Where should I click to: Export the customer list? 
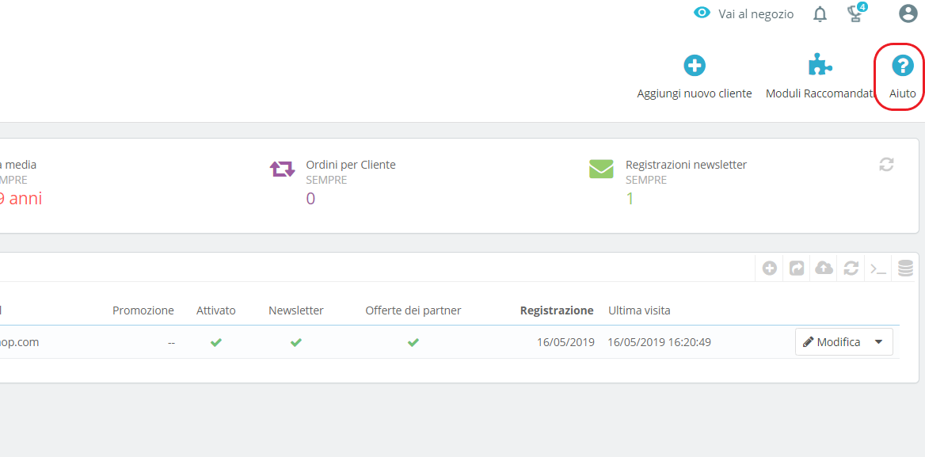pyautogui.click(x=796, y=268)
